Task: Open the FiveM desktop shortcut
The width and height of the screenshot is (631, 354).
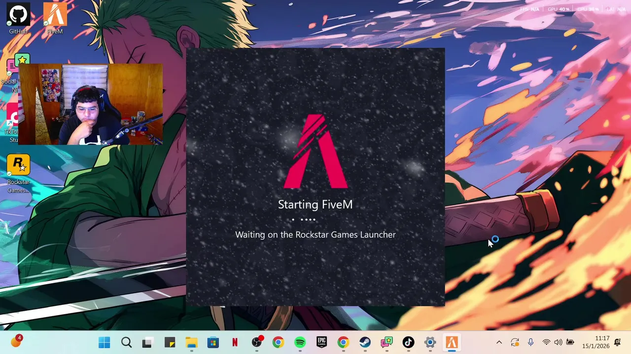Action: (x=55, y=19)
